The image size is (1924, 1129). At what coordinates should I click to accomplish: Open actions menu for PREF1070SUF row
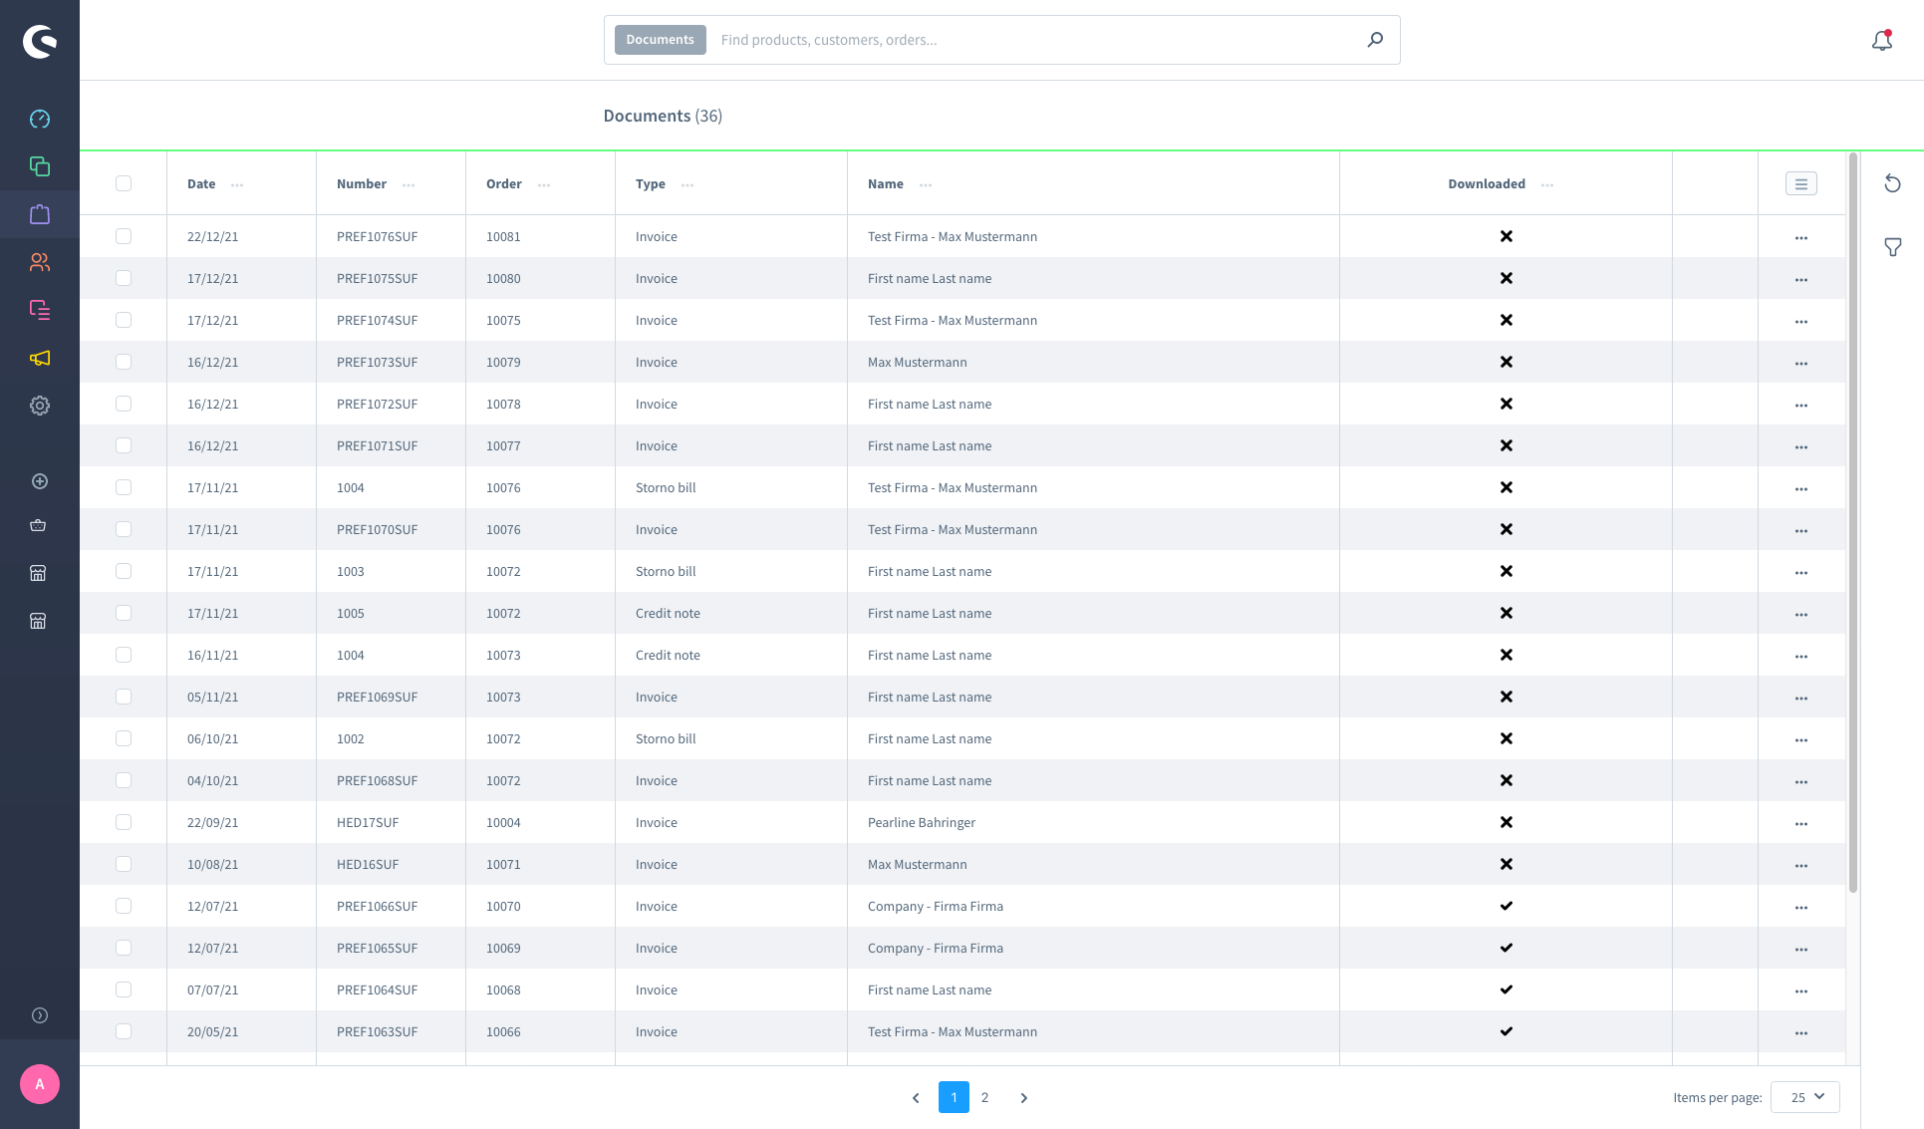pos(1801,530)
